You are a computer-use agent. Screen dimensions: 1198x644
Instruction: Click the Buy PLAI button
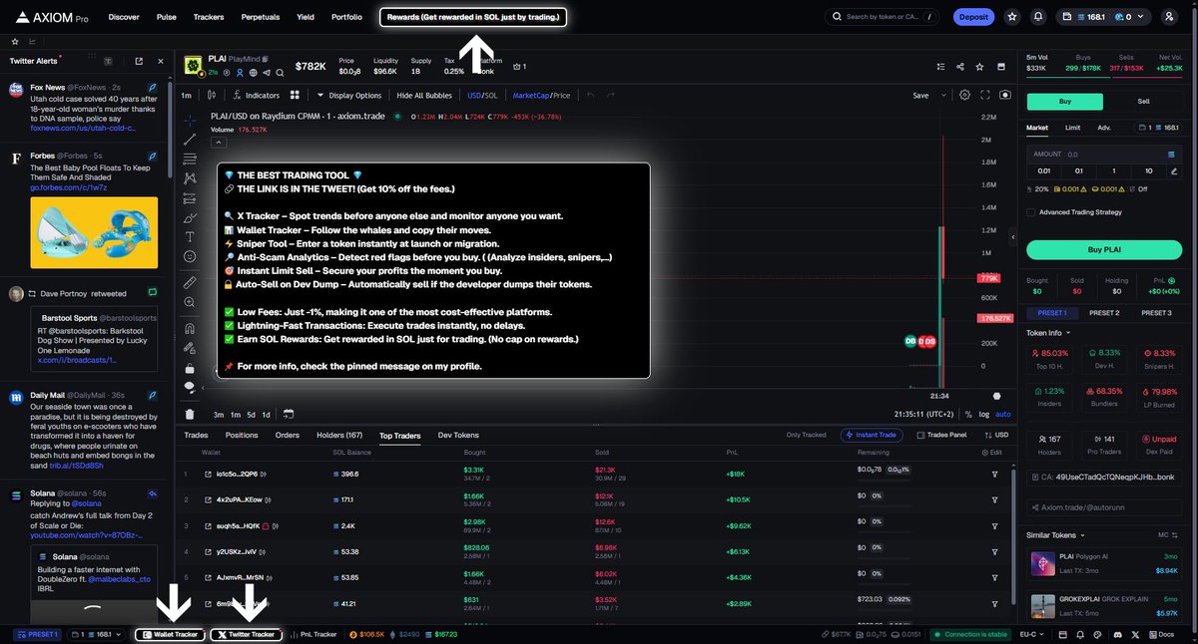pyautogui.click(x=1103, y=249)
